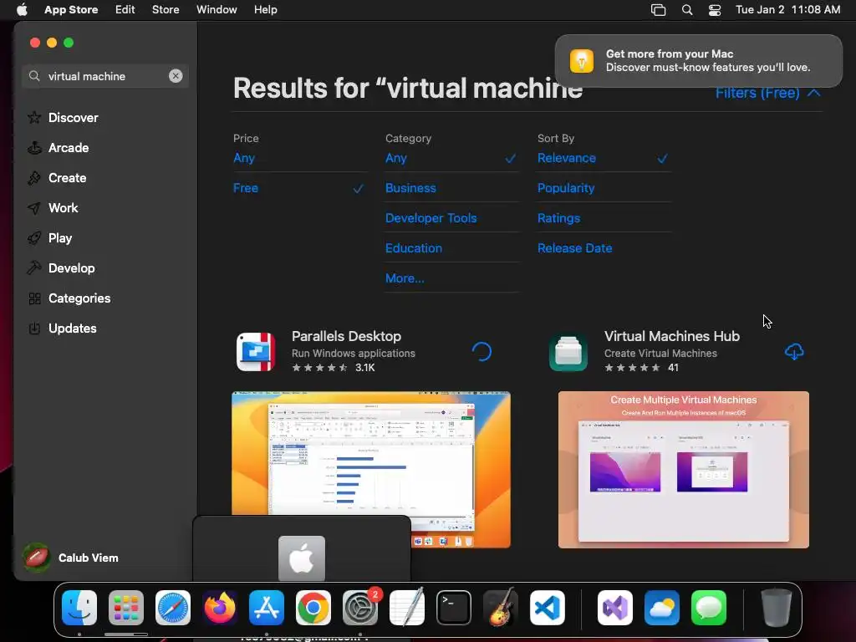Filter by Business category
Image resolution: width=856 pixels, height=642 pixels.
[410, 188]
